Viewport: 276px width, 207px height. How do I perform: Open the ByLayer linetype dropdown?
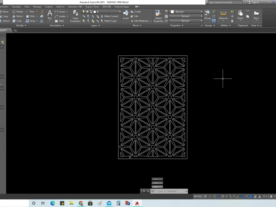tap(186, 21)
